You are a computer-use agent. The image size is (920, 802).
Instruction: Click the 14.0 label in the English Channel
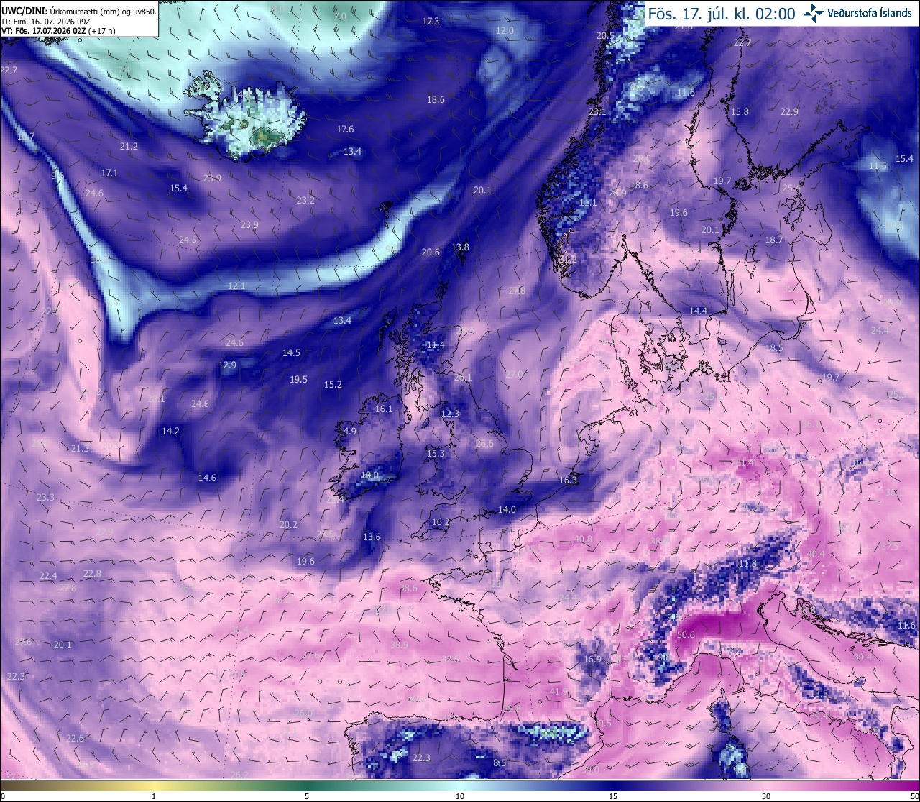507,510
